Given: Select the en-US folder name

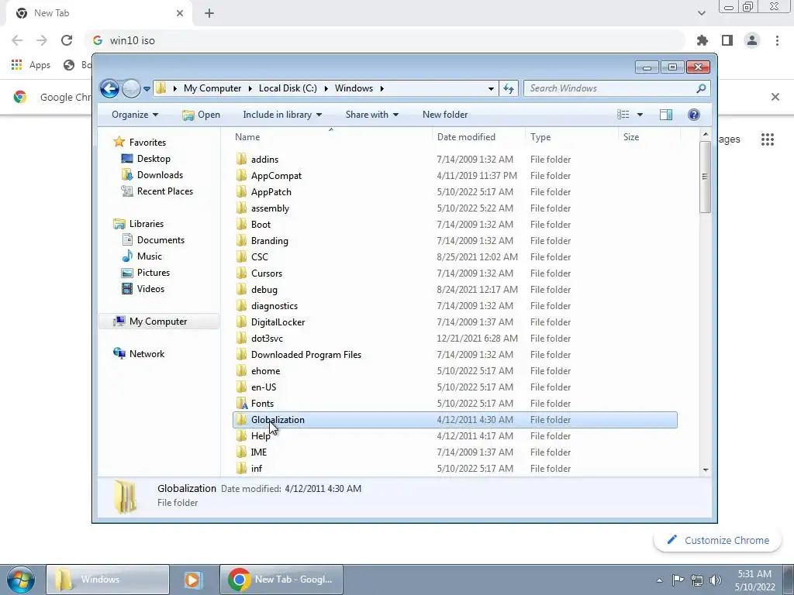Looking at the screenshot, I should tap(264, 387).
